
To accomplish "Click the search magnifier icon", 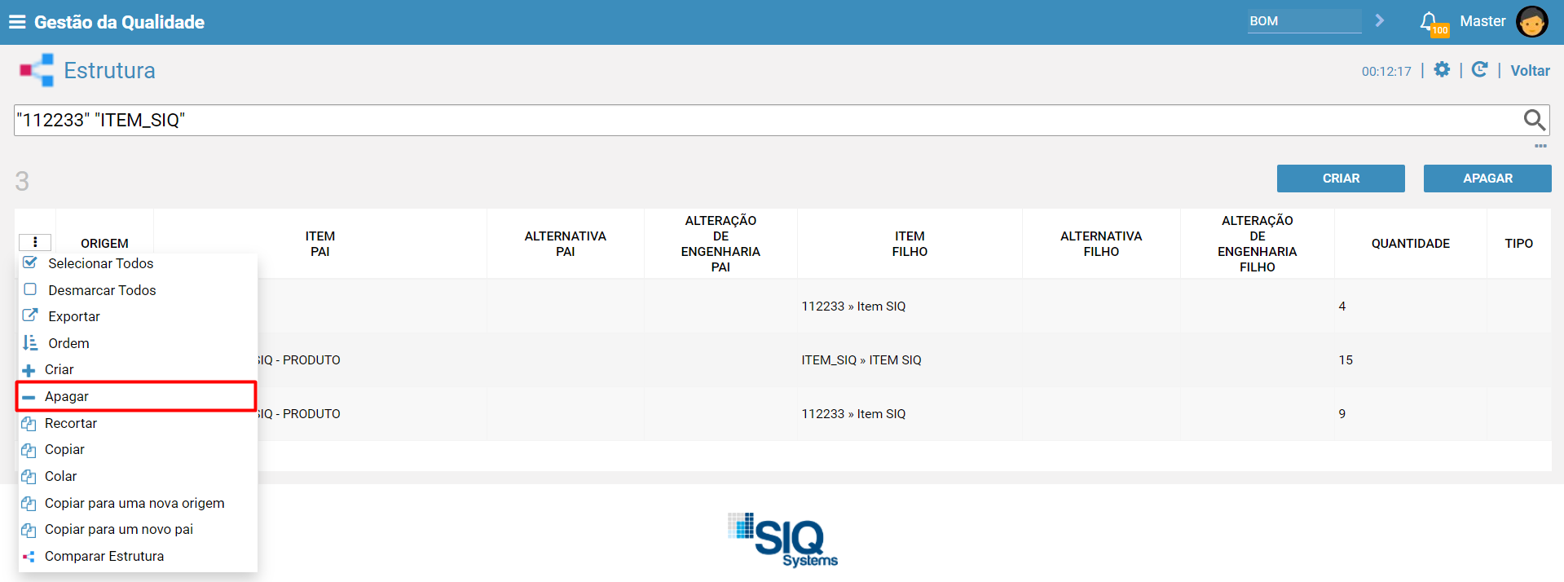I will click(1534, 120).
